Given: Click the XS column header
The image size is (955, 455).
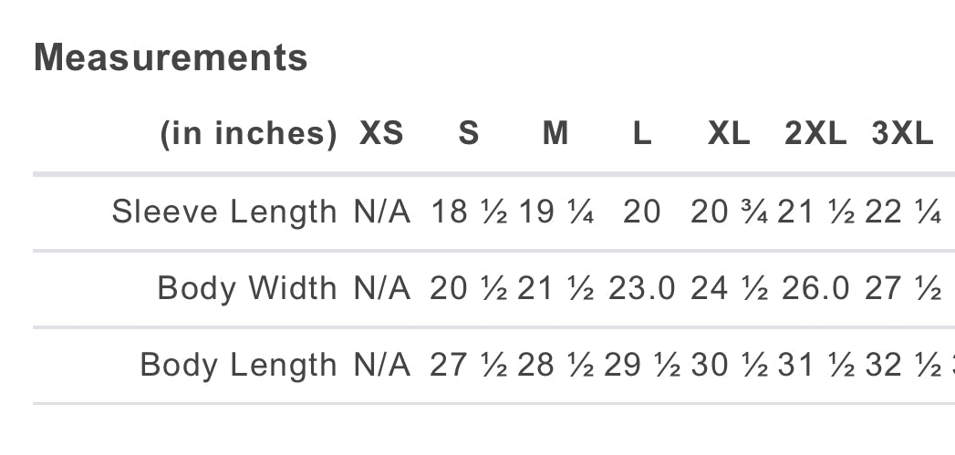Looking at the screenshot, I should coord(381,134).
